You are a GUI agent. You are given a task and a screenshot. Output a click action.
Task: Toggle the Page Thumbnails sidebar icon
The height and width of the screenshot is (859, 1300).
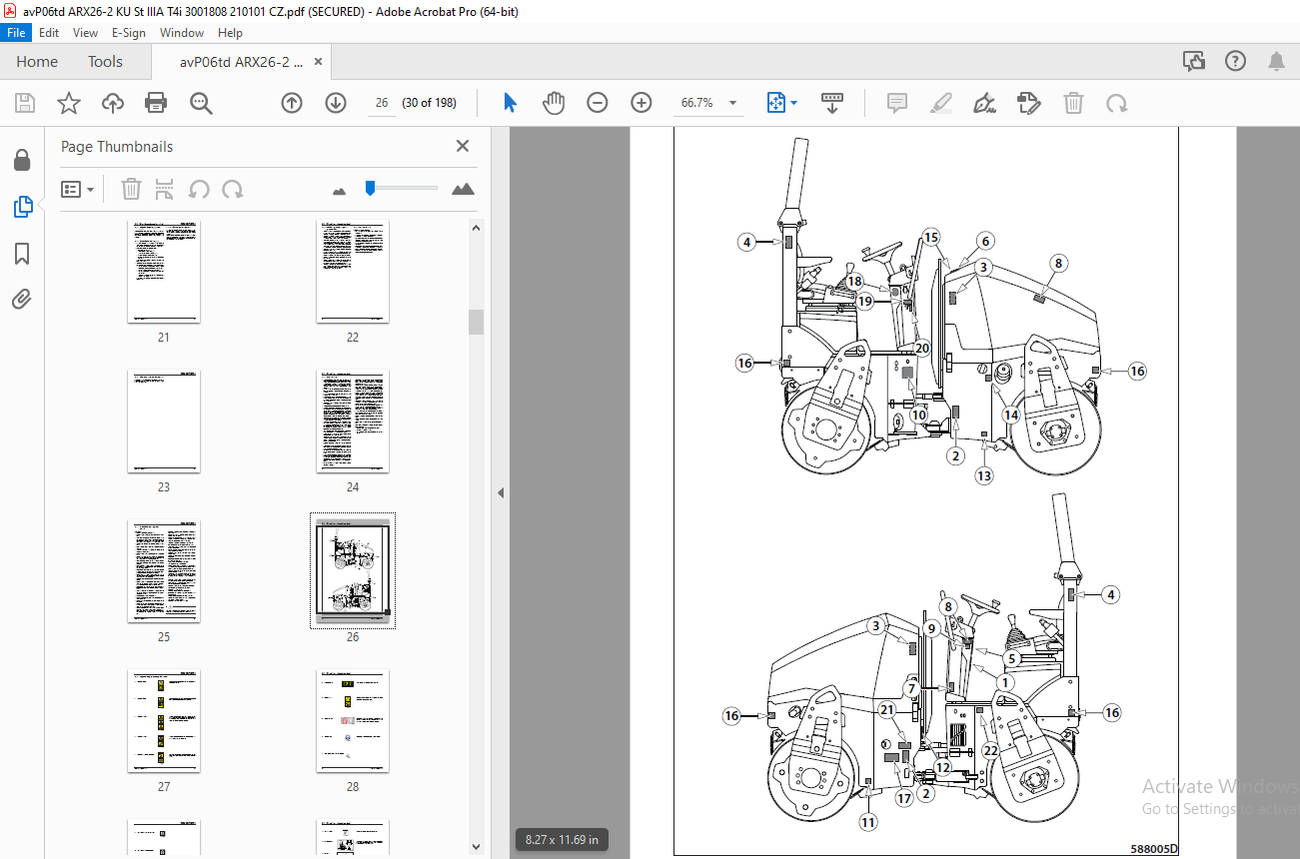[x=22, y=207]
